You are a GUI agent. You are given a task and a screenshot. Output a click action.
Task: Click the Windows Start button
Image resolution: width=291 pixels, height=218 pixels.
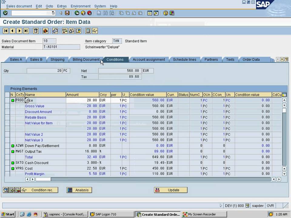(x=8, y=214)
